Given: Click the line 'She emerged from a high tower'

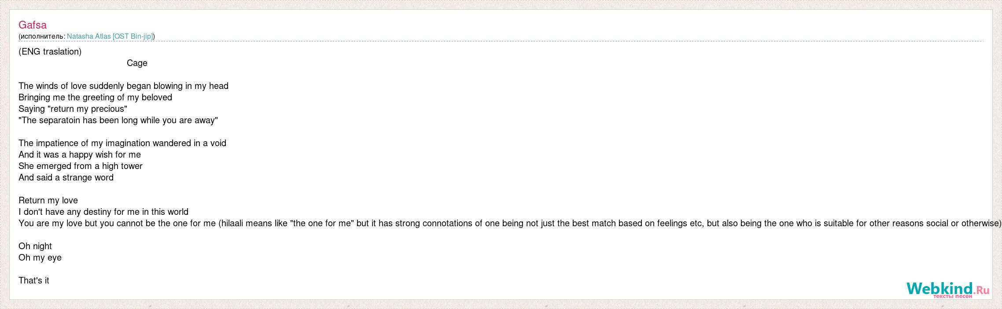Looking at the screenshot, I should [x=81, y=166].
